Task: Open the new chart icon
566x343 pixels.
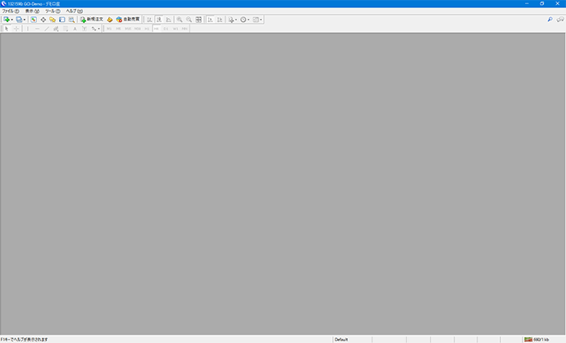Action: coord(7,19)
